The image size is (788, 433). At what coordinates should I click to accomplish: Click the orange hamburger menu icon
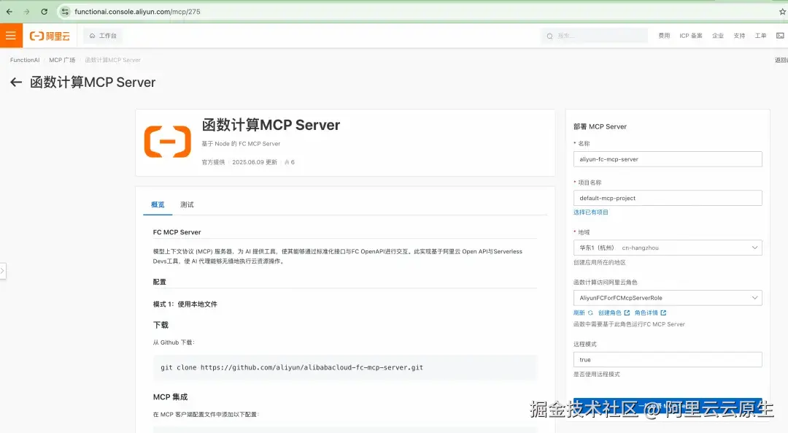click(9, 34)
